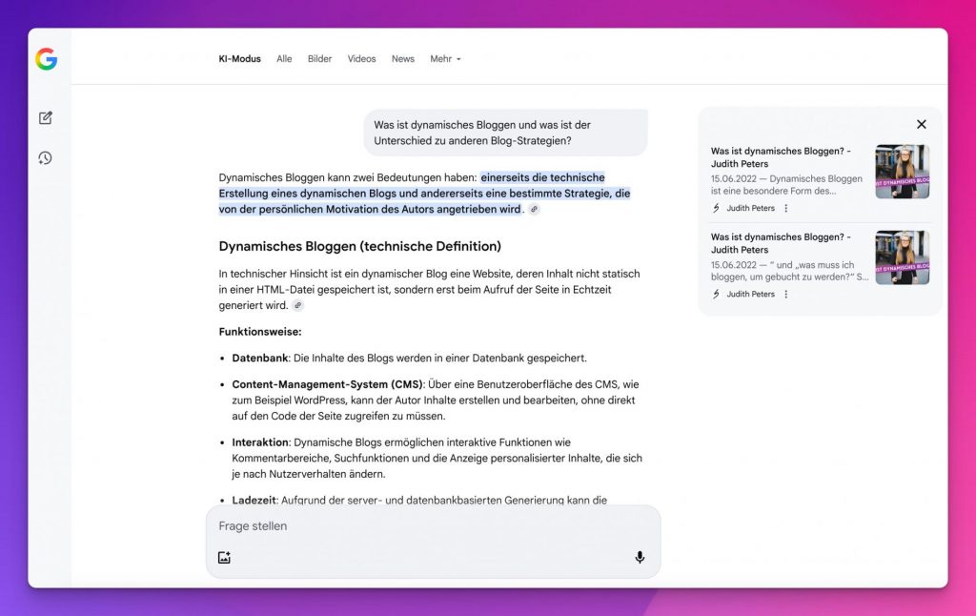This screenshot has height=616, width=976.
Task: Click source link icon after "angetrieben wird"
Action: pyautogui.click(x=534, y=210)
